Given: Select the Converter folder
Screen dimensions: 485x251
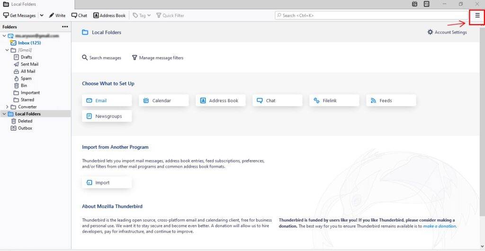Looking at the screenshot, I should point(27,107).
